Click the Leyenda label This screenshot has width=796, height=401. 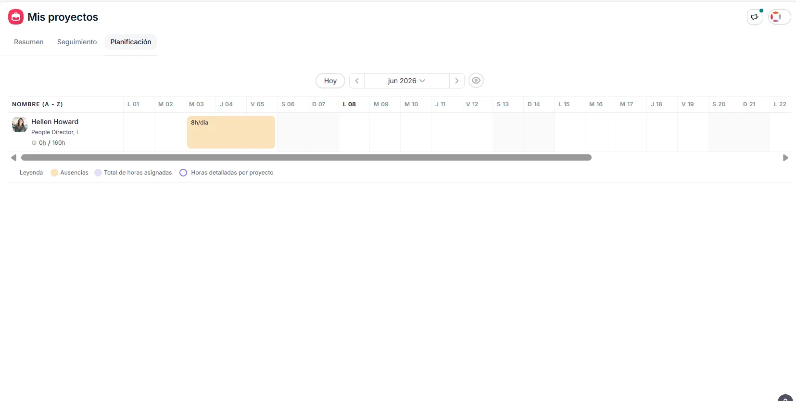click(x=31, y=173)
